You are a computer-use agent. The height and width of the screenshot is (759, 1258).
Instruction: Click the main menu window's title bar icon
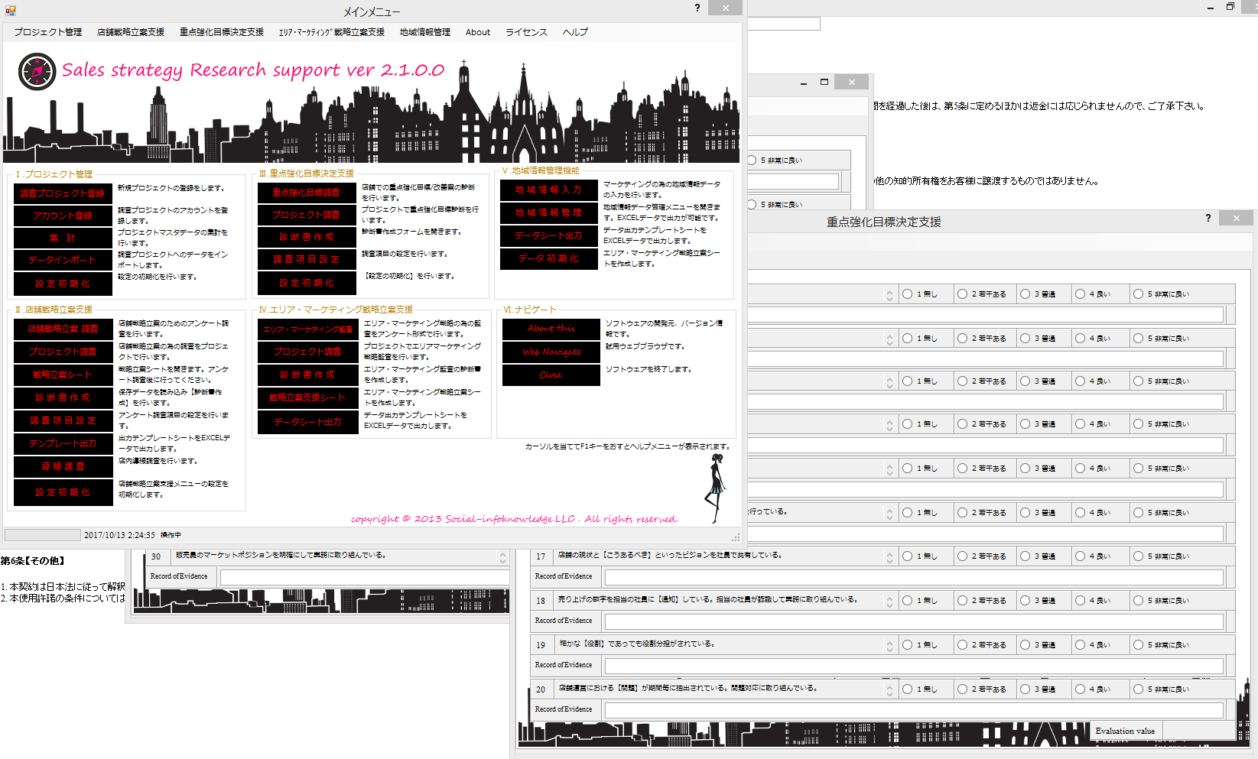click(10, 10)
